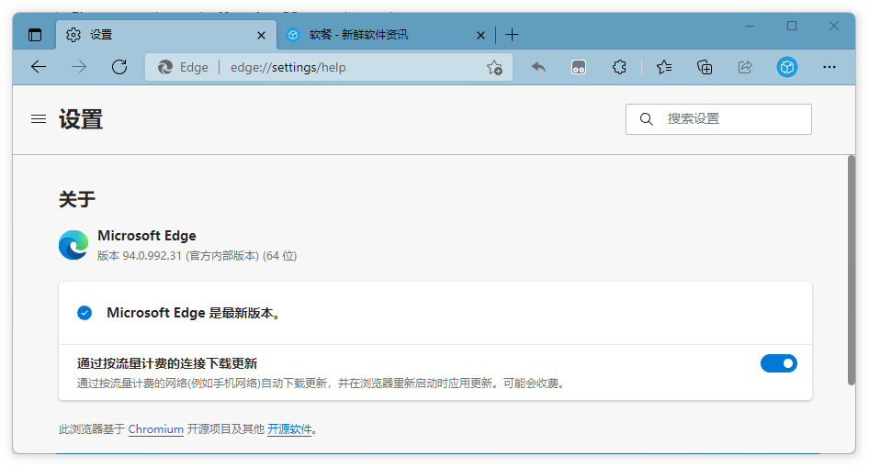Open the vertical tabs toggle icon
Viewport: 869px width, 467px height.
35,35
